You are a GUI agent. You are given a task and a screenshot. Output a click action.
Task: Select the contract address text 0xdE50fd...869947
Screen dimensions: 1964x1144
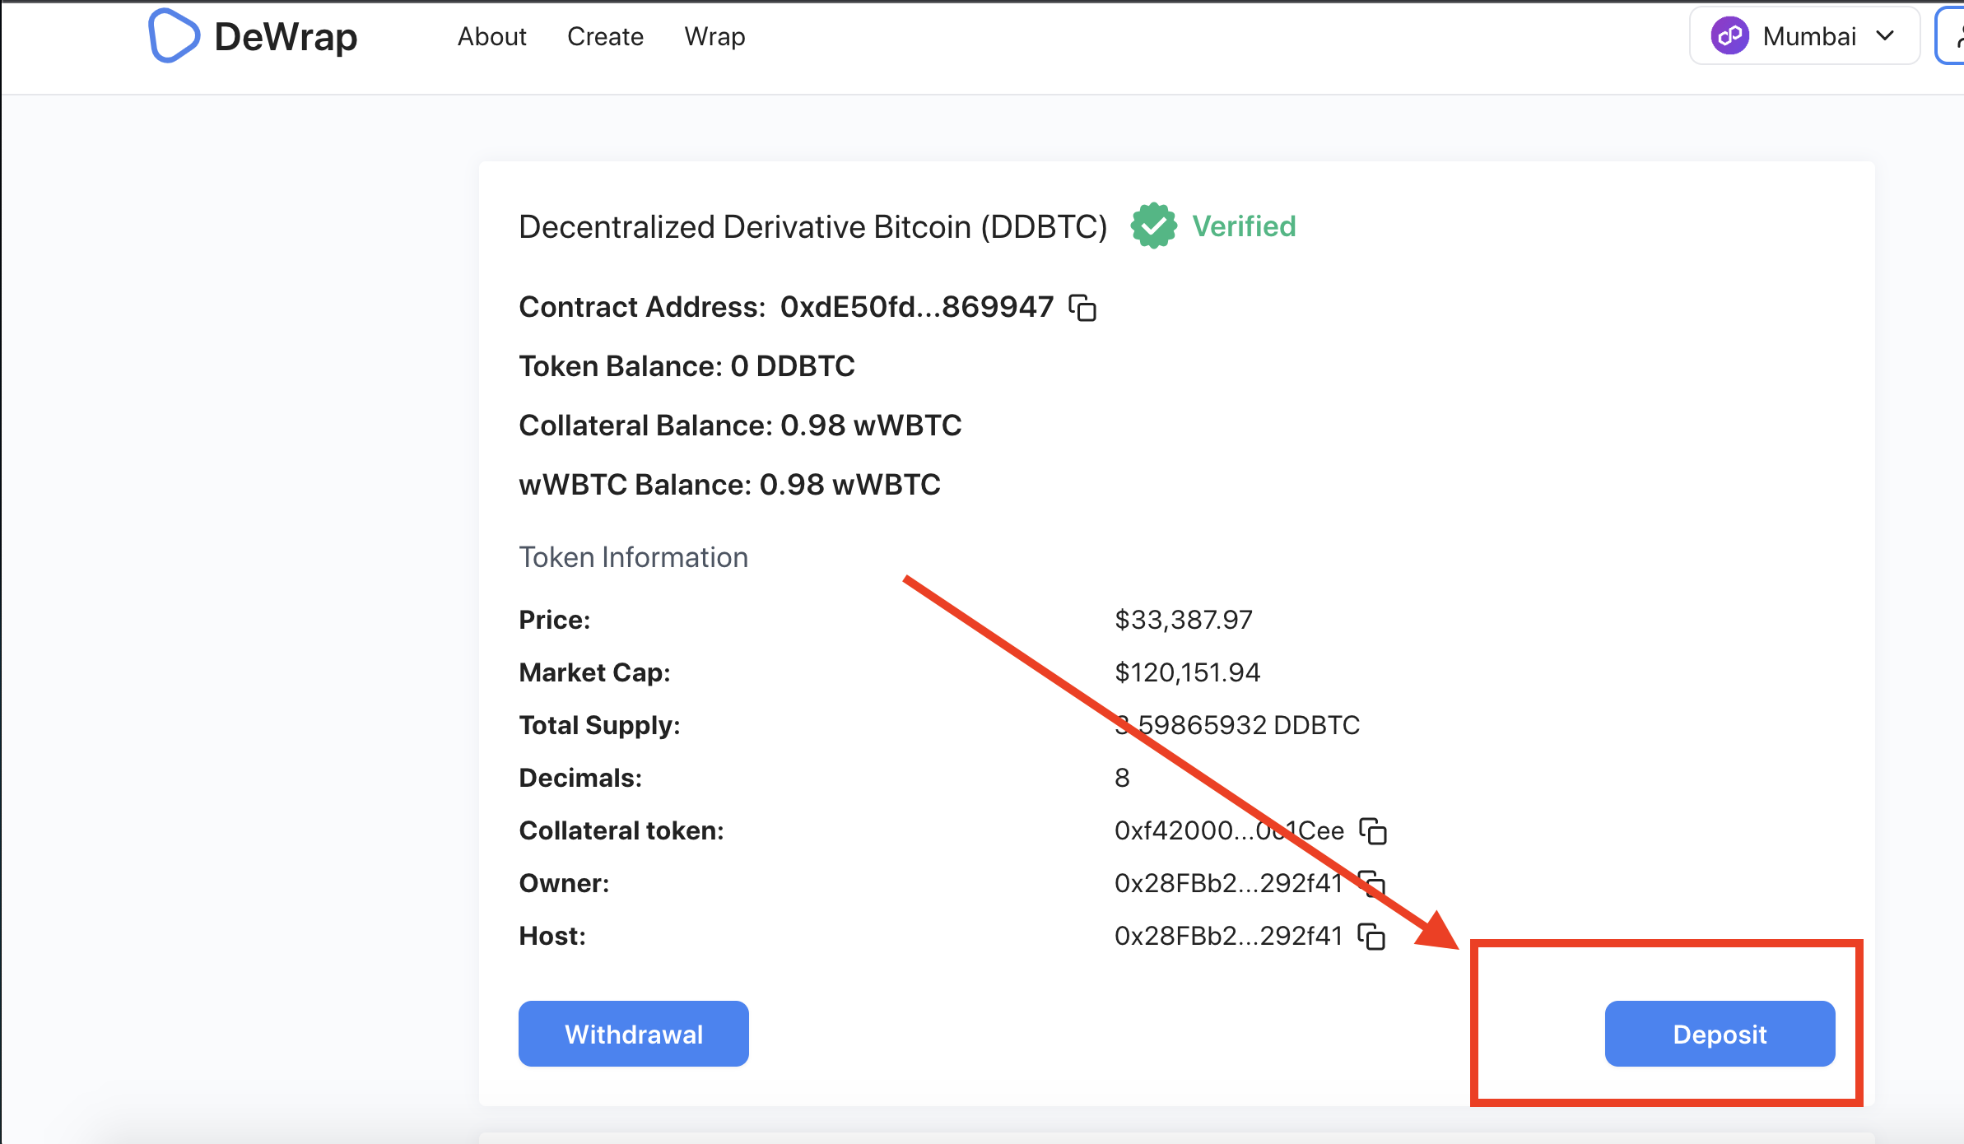point(916,307)
